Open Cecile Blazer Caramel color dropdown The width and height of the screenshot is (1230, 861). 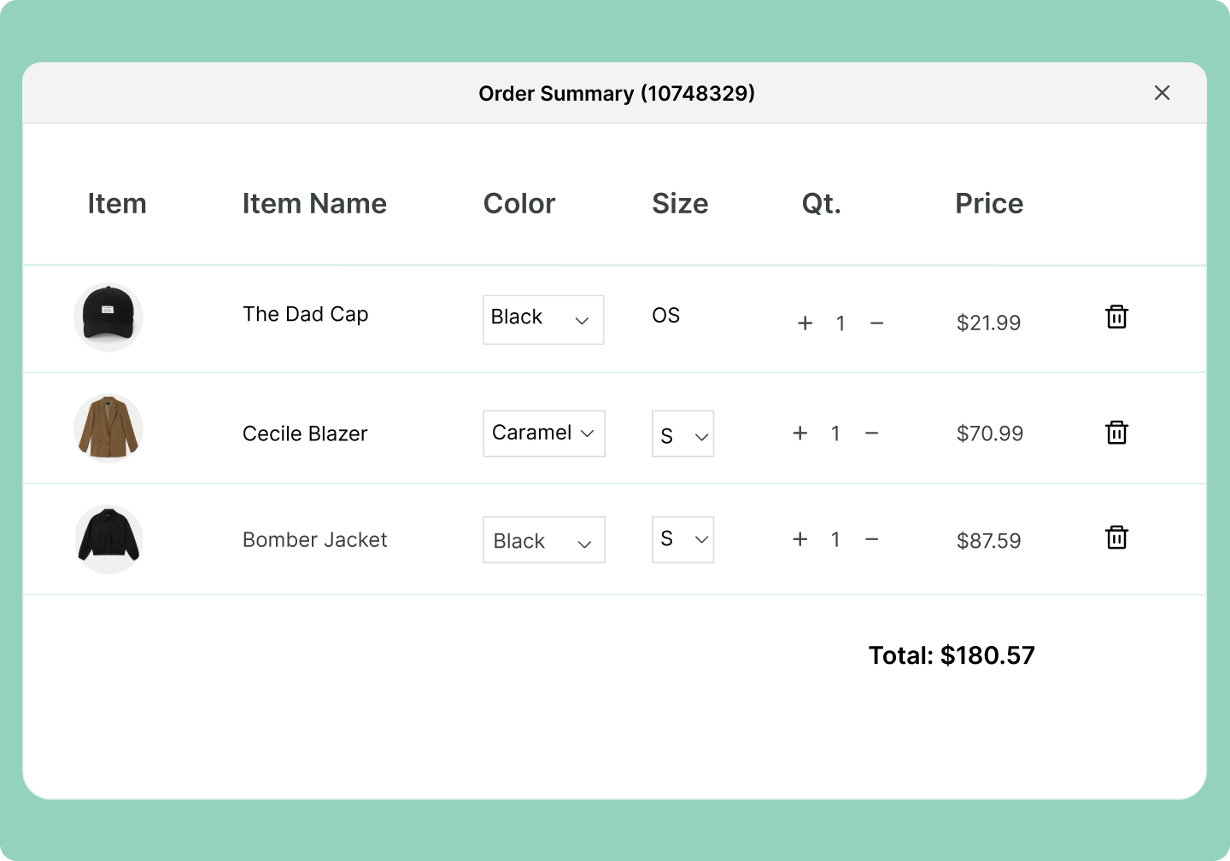tap(543, 433)
